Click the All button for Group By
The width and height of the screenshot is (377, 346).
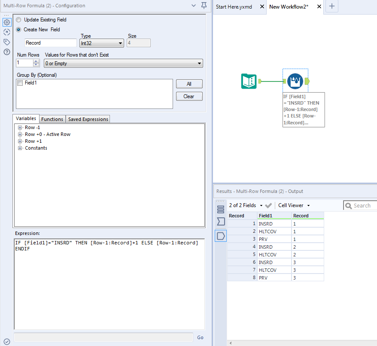(x=189, y=84)
